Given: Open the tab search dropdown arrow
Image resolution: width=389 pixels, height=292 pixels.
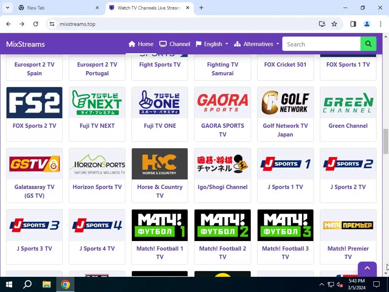Looking at the screenshot, I should click(x=8, y=8).
